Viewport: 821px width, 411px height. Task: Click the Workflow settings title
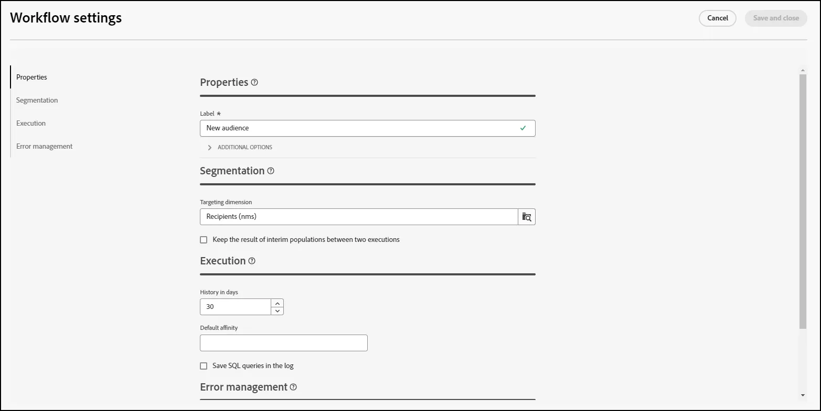[x=66, y=18]
